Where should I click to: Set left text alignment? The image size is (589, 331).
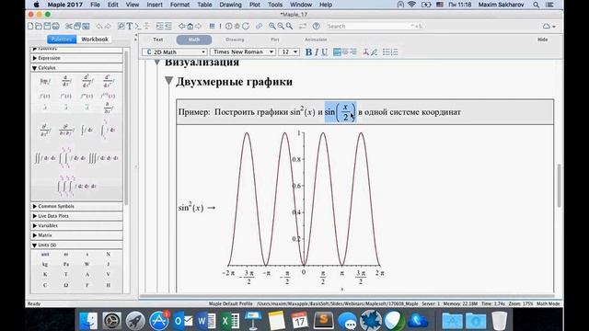337,52
